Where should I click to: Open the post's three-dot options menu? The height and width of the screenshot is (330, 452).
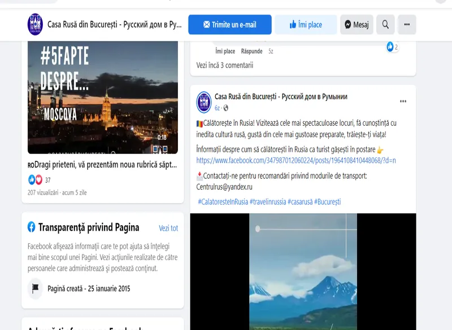(403, 102)
